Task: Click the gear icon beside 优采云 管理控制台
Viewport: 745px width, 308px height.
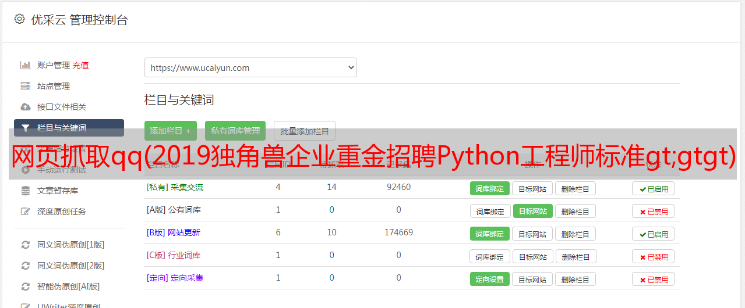Action: [x=19, y=19]
